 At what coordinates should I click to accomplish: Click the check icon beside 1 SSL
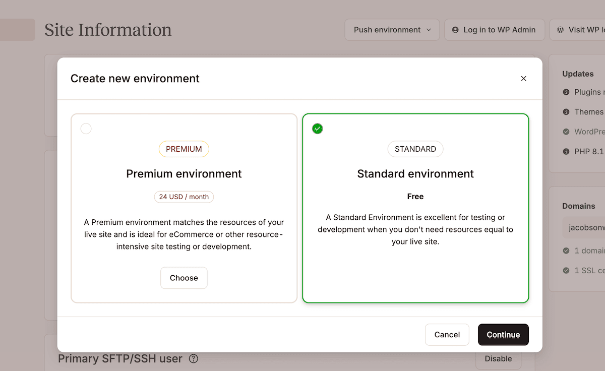pos(566,270)
